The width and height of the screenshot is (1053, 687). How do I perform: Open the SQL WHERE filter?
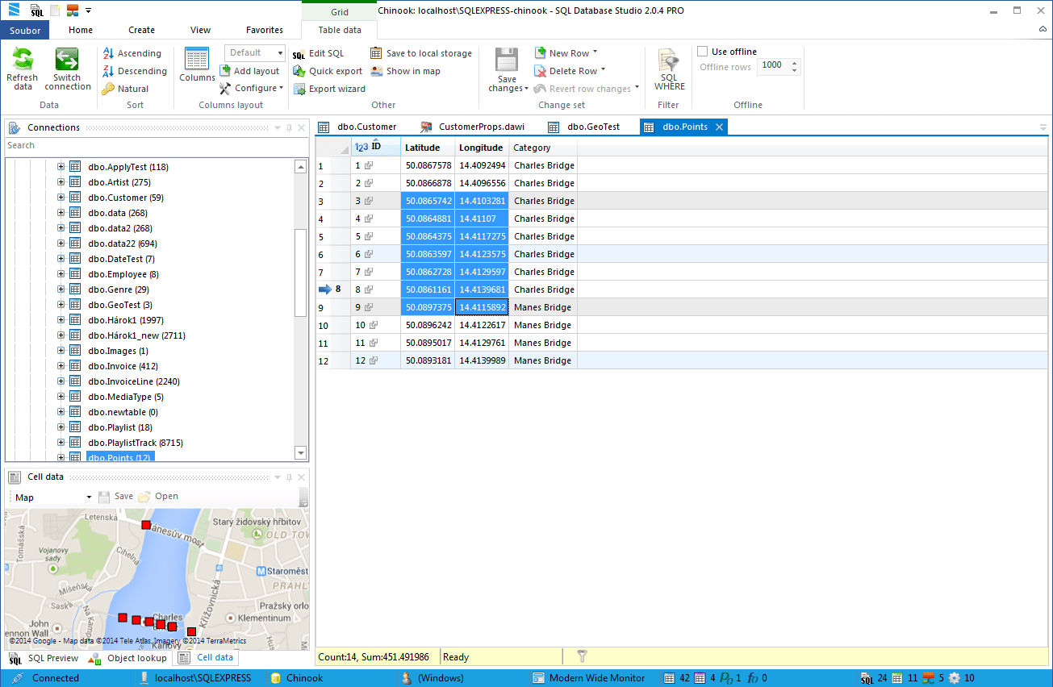click(x=669, y=70)
